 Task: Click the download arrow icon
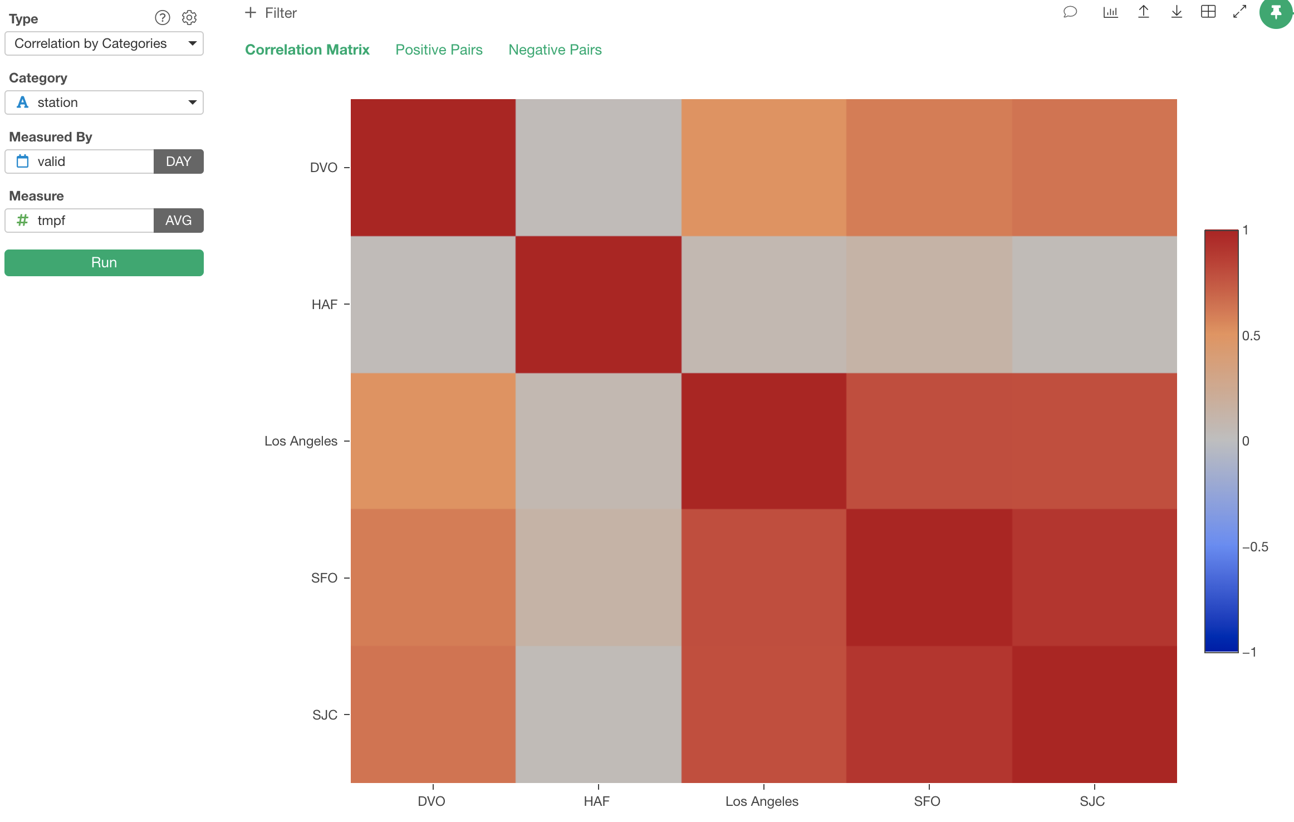coord(1176,12)
